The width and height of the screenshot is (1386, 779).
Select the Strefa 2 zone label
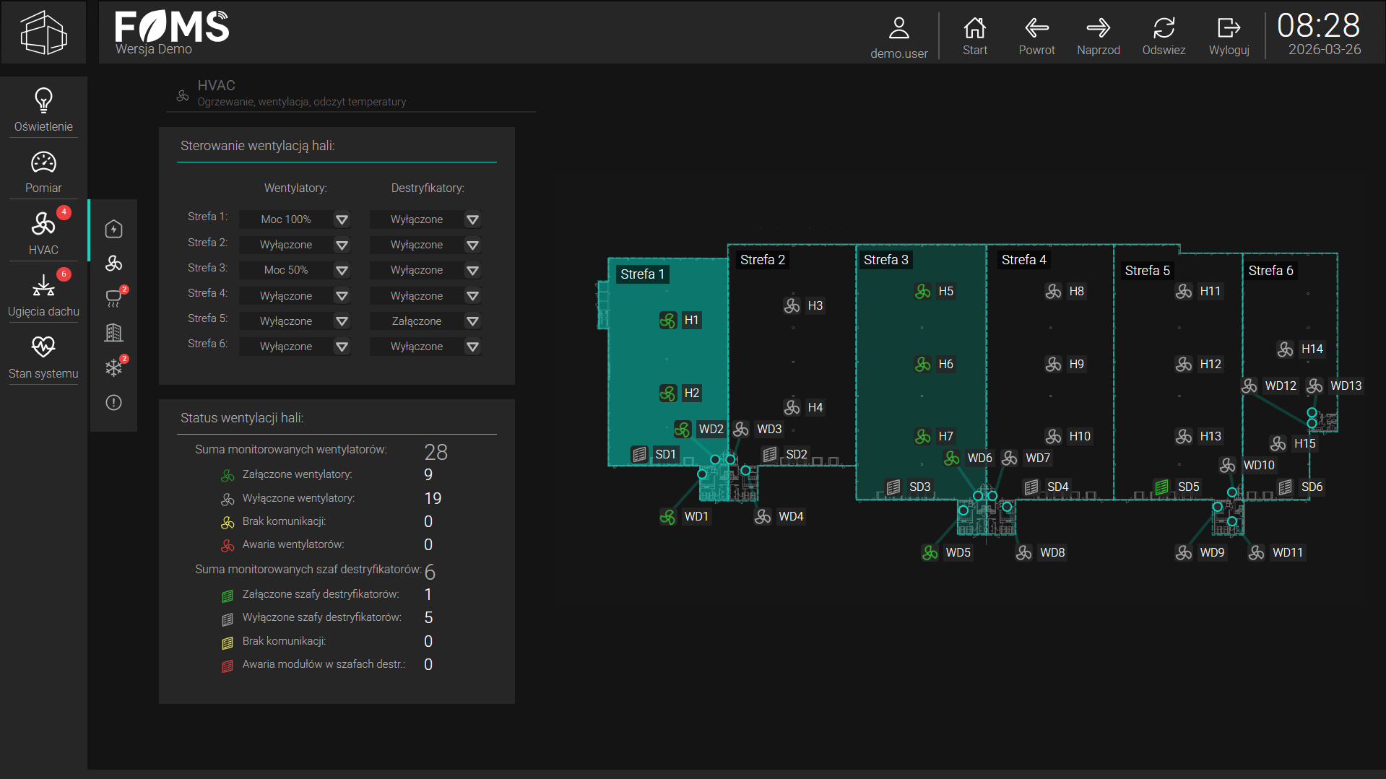762,260
